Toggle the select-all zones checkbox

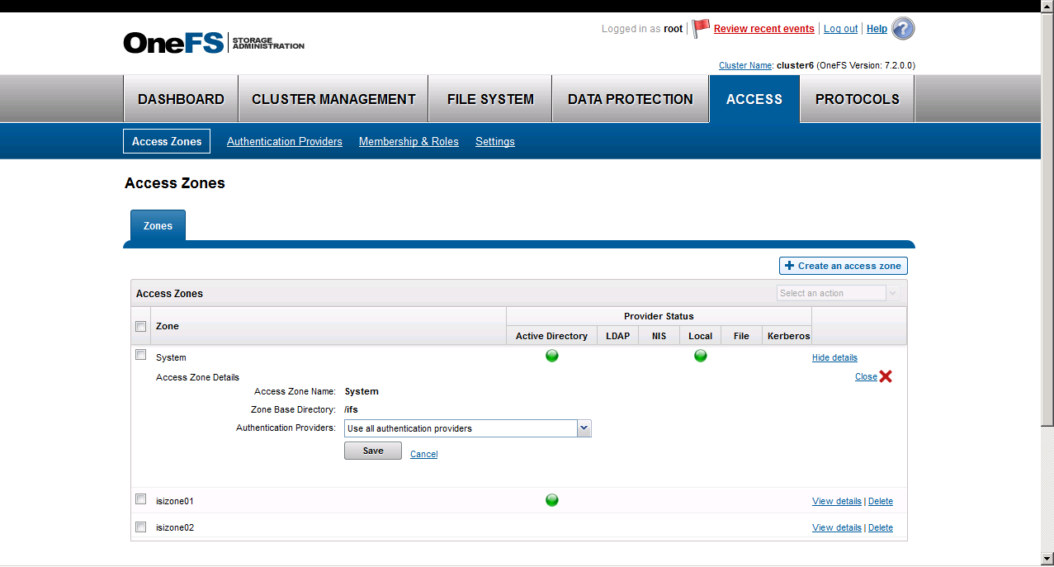point(140,326)
